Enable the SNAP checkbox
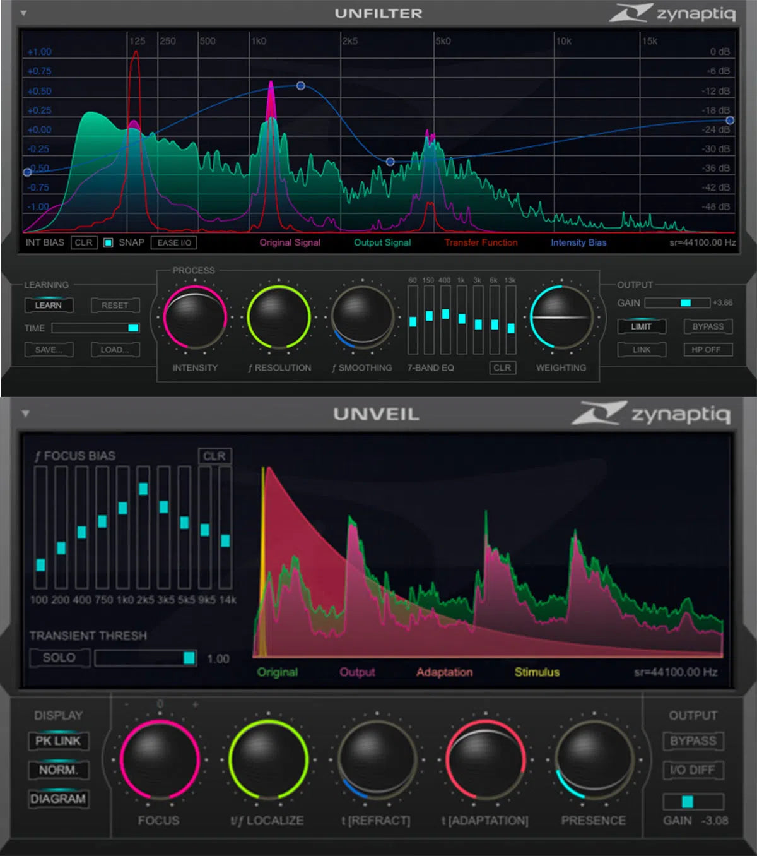Screen dimensions: 757x856 [109, 242]
